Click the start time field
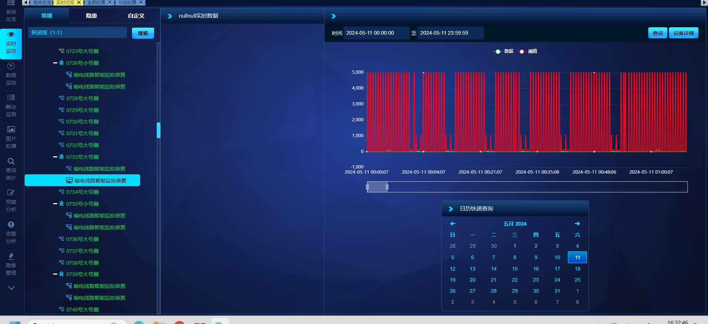Image resolution: width=708 pixels, height=324 pixels. click(x=376, y=33)
